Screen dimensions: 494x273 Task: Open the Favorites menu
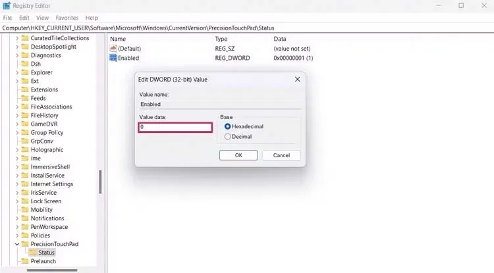[67, 18]
